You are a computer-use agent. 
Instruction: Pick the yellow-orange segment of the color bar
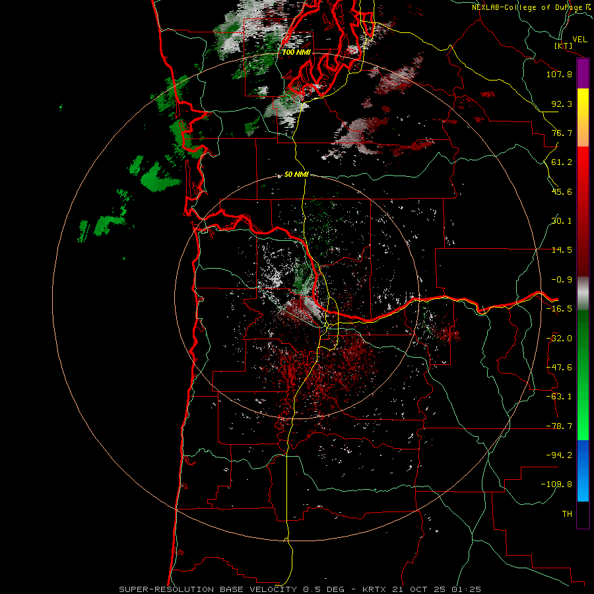[x=583, y=117]
